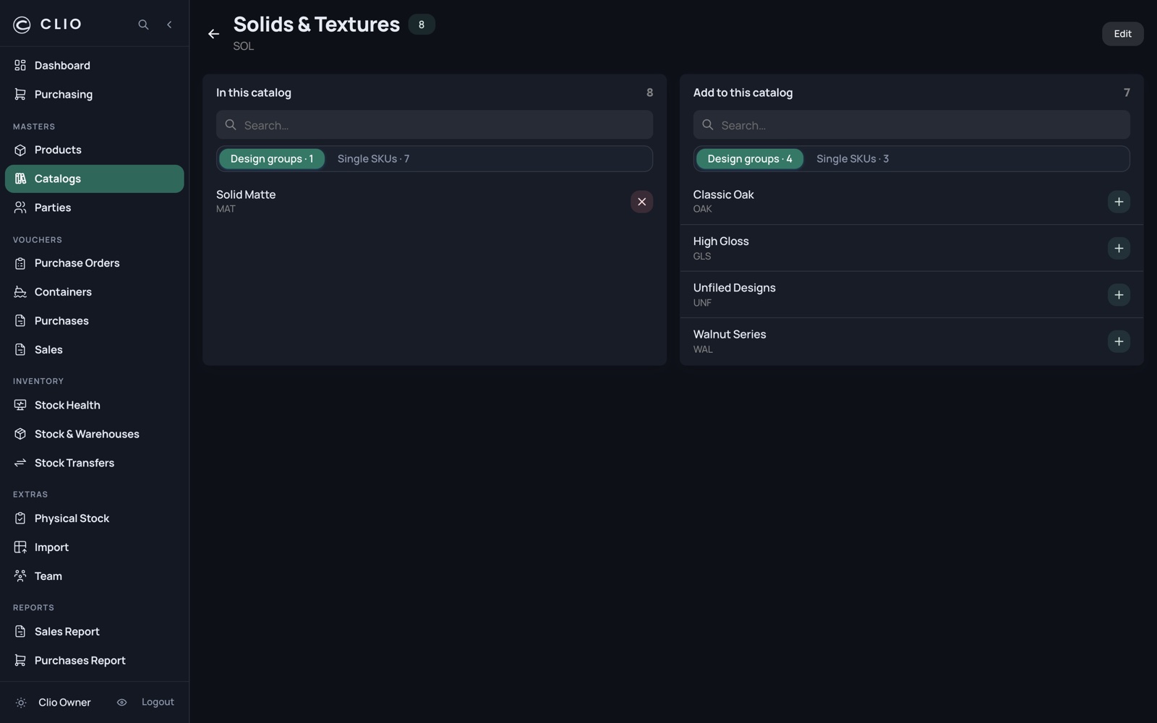This screenshot has width=1157, height=723.
Task: Open Physical Stock
Action: [95, 518]
